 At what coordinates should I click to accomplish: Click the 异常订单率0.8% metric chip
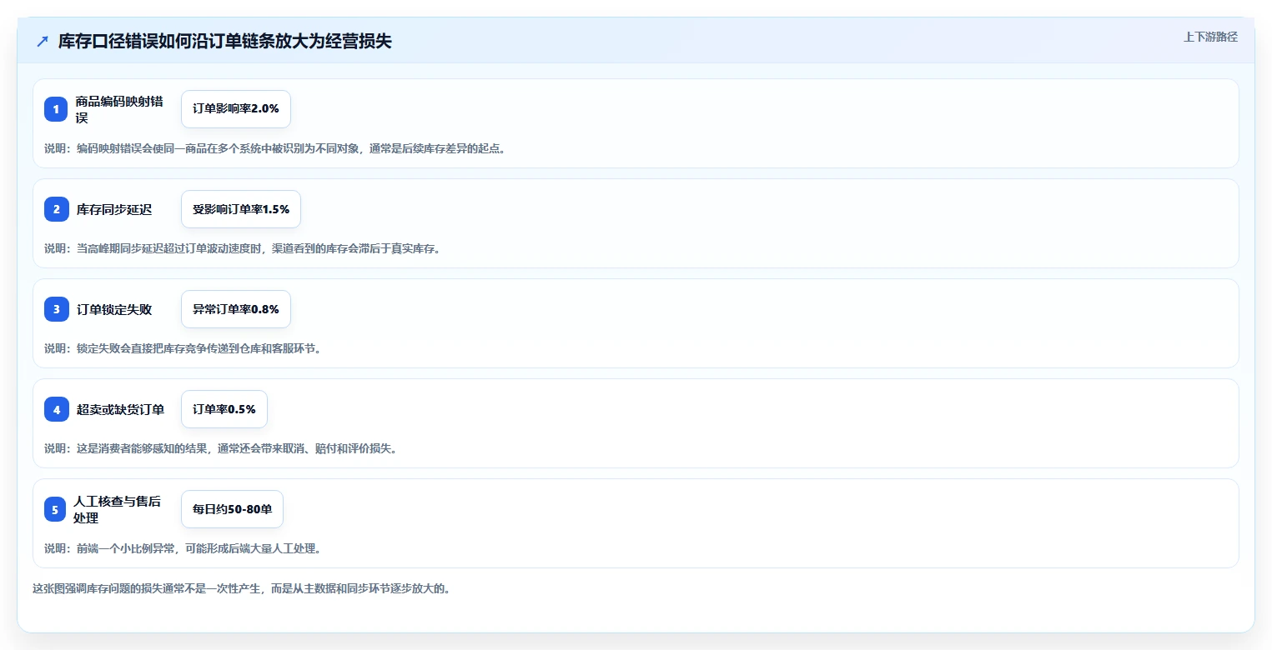click(x=236, y=309)
